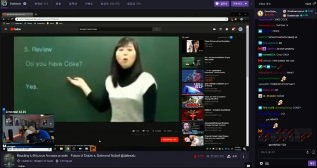
Task: Open the YouTube account avatar
Action: 240,29
